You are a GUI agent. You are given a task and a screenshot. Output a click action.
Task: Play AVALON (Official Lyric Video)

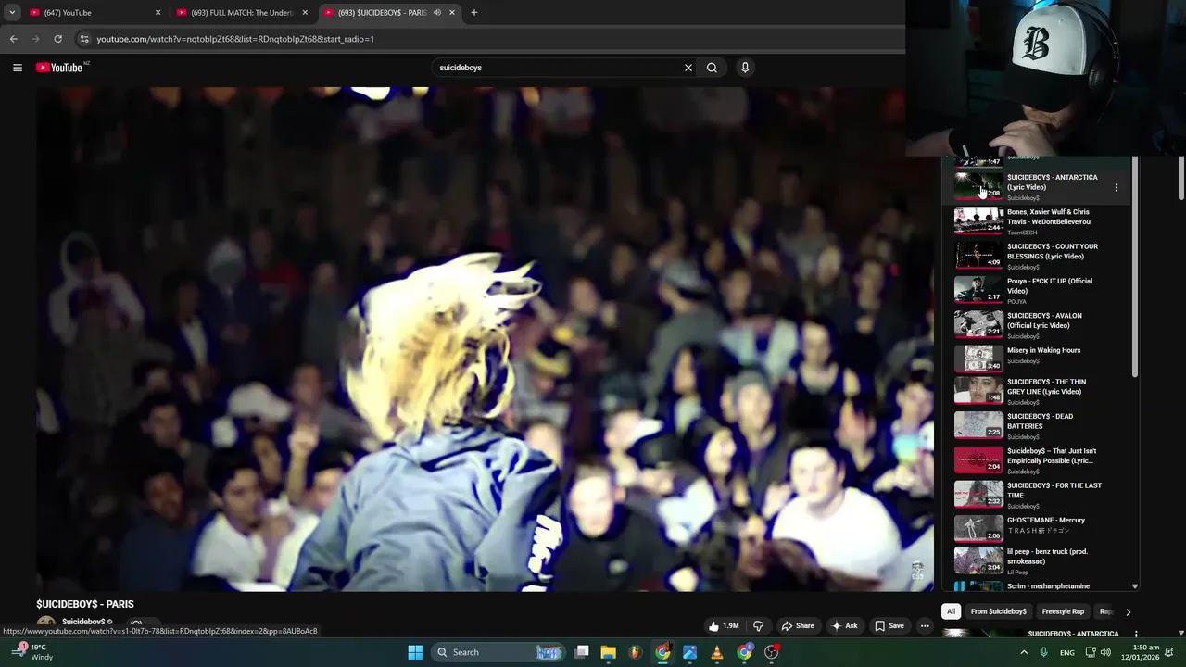[1035, 324]
